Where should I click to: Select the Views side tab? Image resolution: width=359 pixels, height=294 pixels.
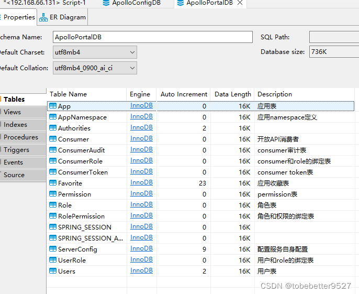click(x=23, y=112)
